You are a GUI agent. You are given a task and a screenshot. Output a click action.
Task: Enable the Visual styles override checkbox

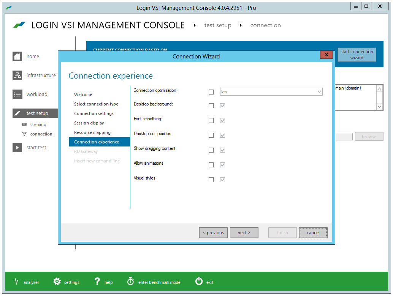tap(211, 179)
